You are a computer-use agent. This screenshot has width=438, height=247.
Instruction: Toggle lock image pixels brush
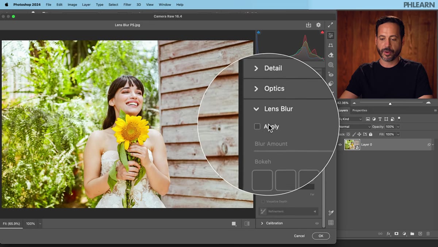click(x=354, y=134)
